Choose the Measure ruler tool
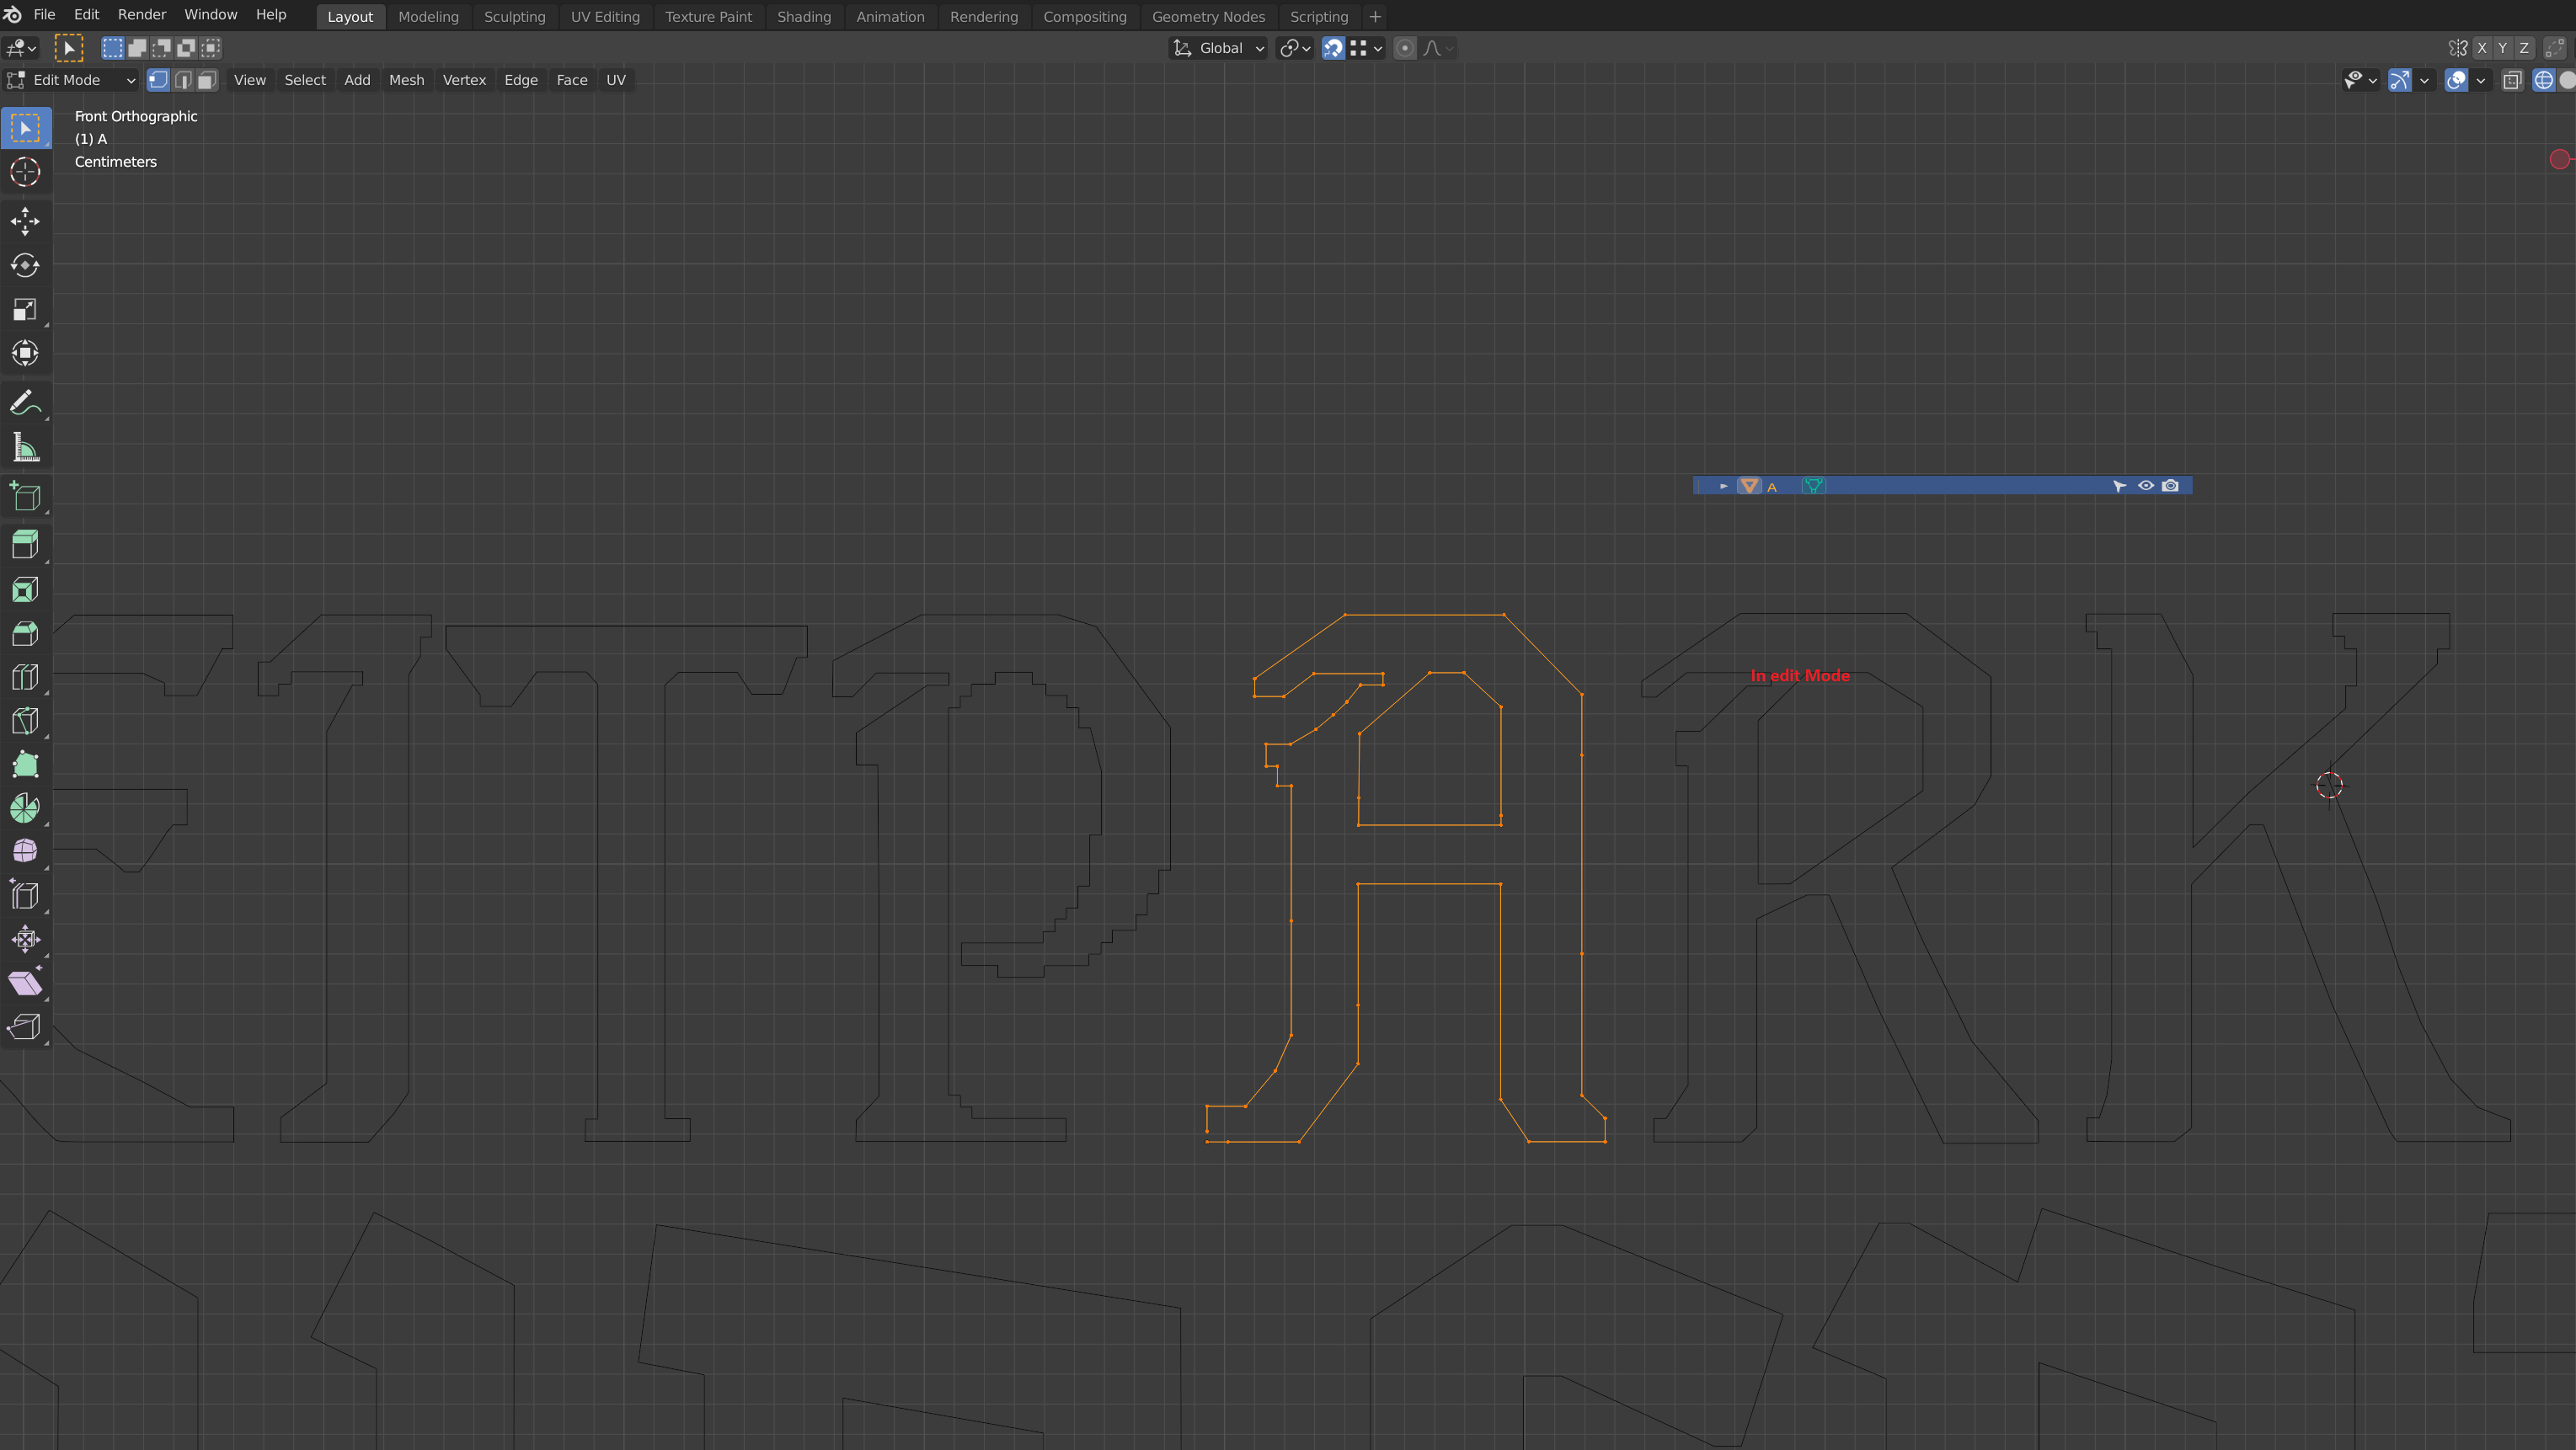The height and width of the screenshot is (1450, 2576). (x=25, y=448)
